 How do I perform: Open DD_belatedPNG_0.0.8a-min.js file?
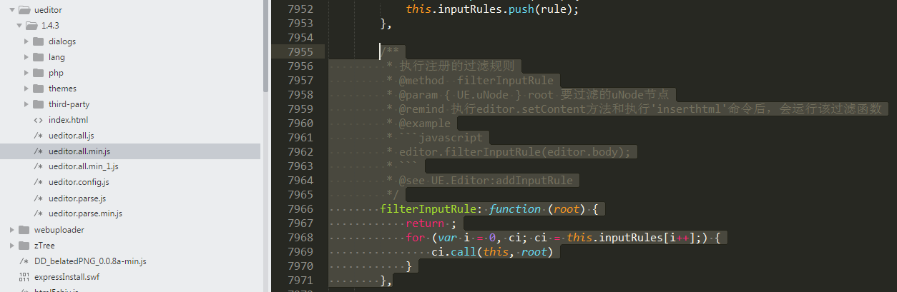pyautogui.click(x=90, y=261)
